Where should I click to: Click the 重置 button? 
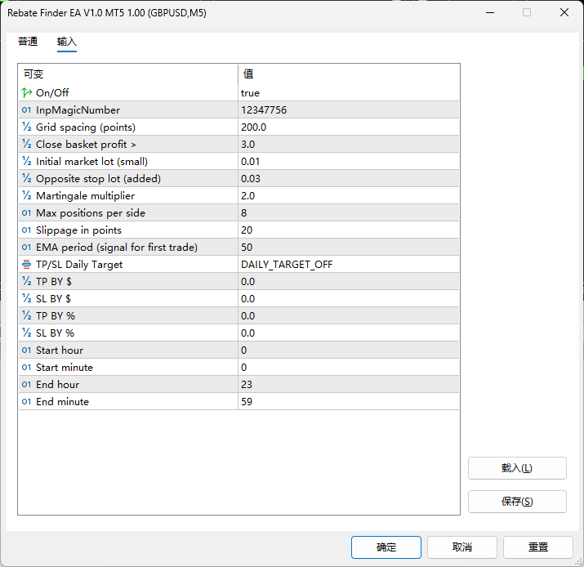pos(537,547)
